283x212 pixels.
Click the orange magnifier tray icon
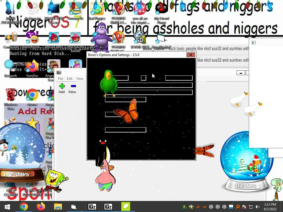coord(238,207)
